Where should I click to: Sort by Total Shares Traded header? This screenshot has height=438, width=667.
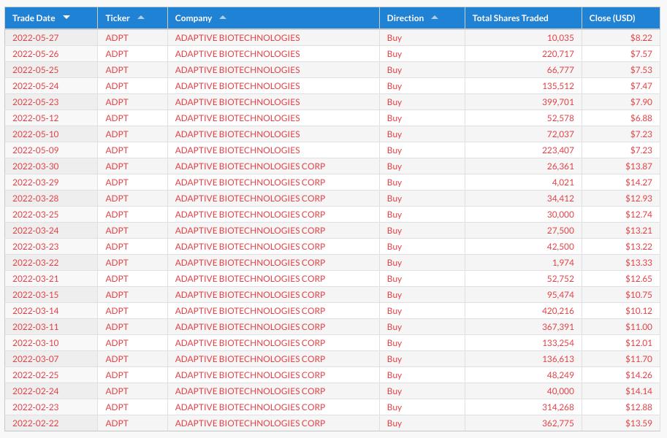click(x=510, y=18)
